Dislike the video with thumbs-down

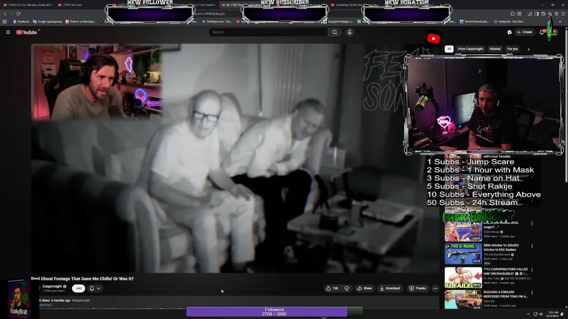tap(347, 288)
